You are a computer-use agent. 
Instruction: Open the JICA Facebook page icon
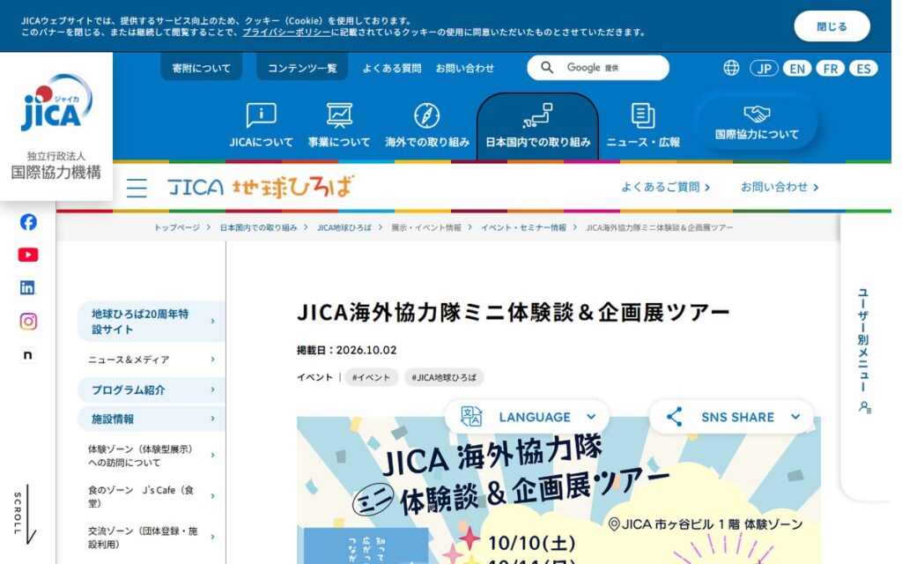[28, 222]
